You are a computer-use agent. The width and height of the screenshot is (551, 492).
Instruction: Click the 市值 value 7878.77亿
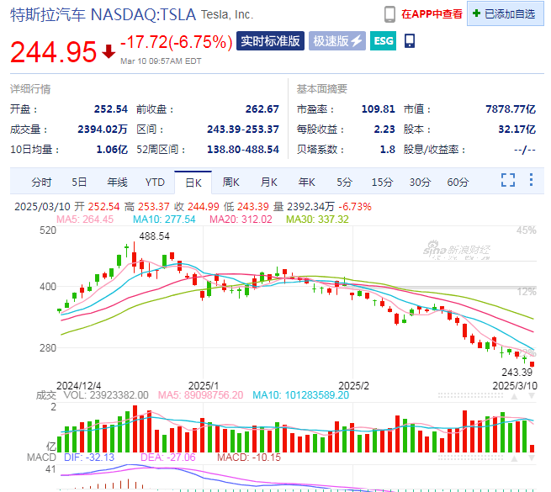click(x=511, y=109)
